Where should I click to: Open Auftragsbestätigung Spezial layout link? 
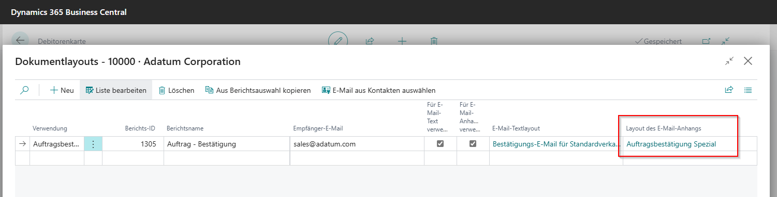tap(671, 144)
